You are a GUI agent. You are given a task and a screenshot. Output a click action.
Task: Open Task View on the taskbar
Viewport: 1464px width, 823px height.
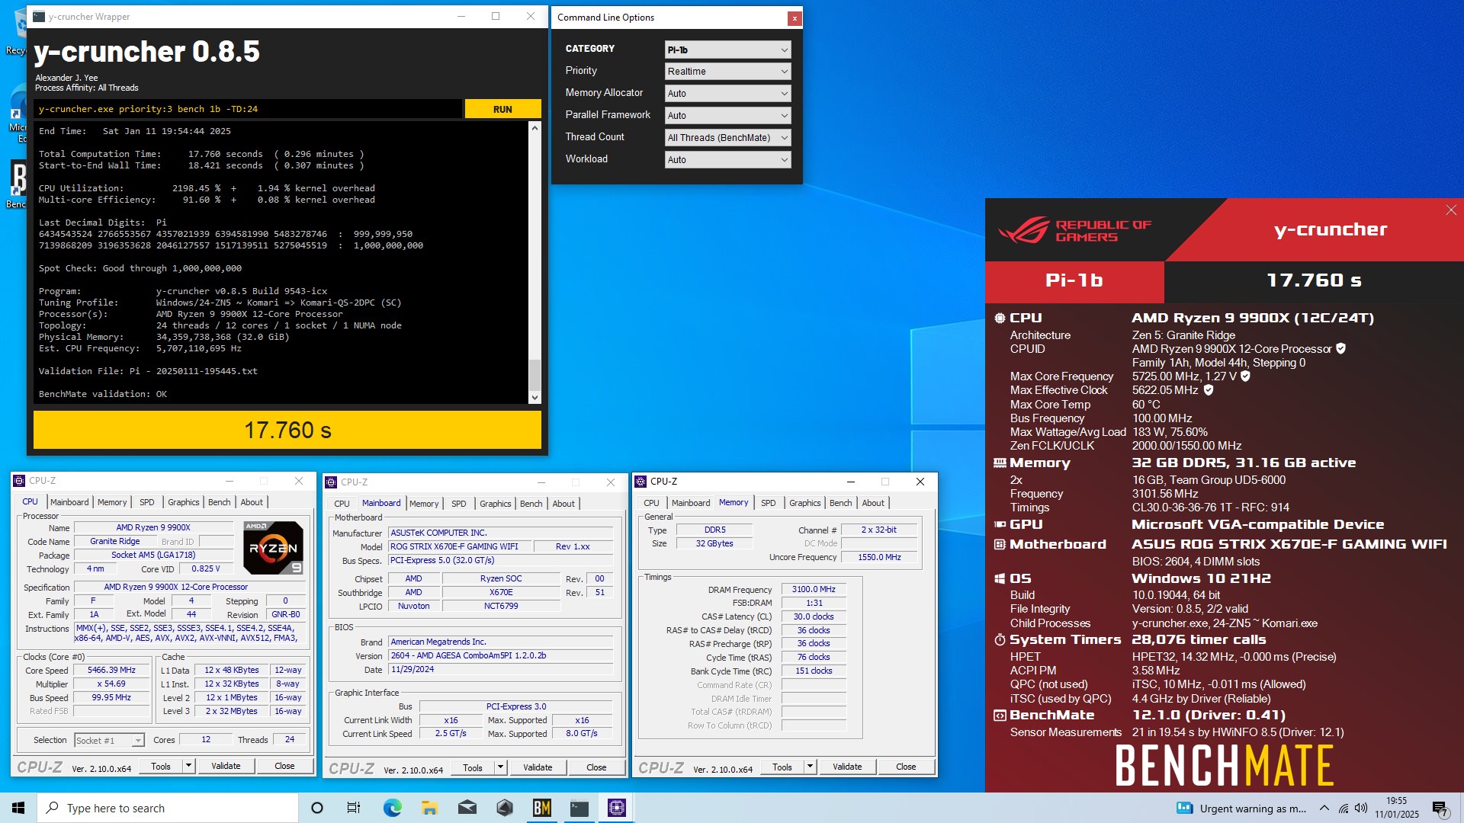354,808
